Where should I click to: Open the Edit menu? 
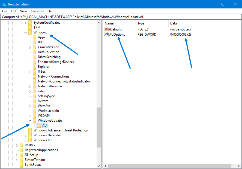14,11
